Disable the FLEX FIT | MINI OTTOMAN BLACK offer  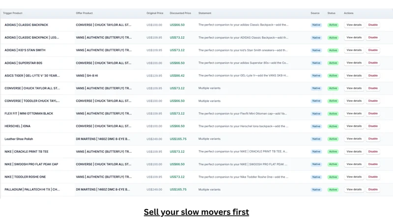373,113
